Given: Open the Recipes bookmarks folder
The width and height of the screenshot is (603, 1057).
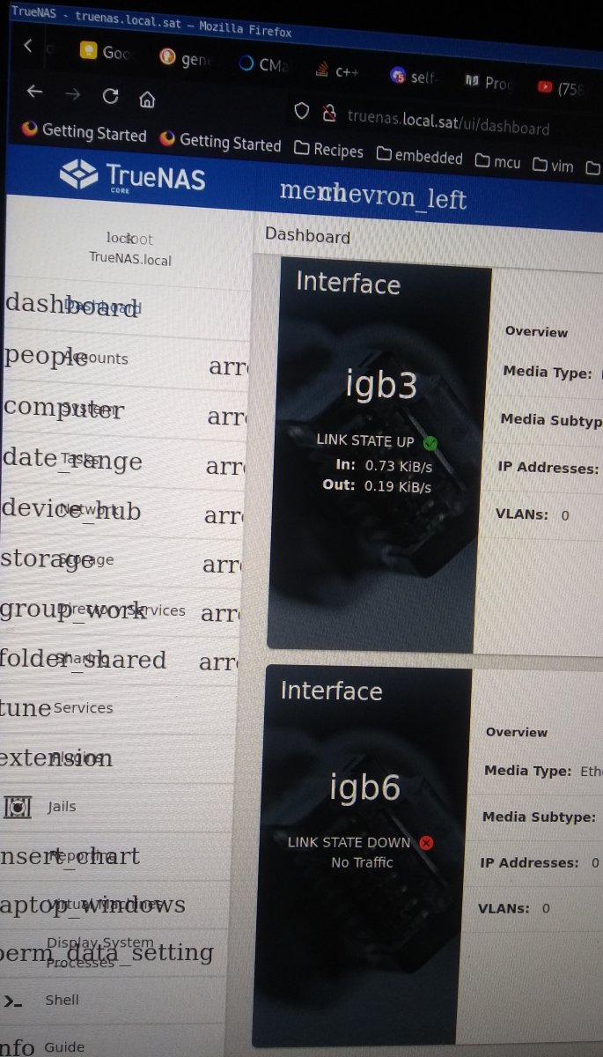Looking at the screenshot, I should coord(328,149).
